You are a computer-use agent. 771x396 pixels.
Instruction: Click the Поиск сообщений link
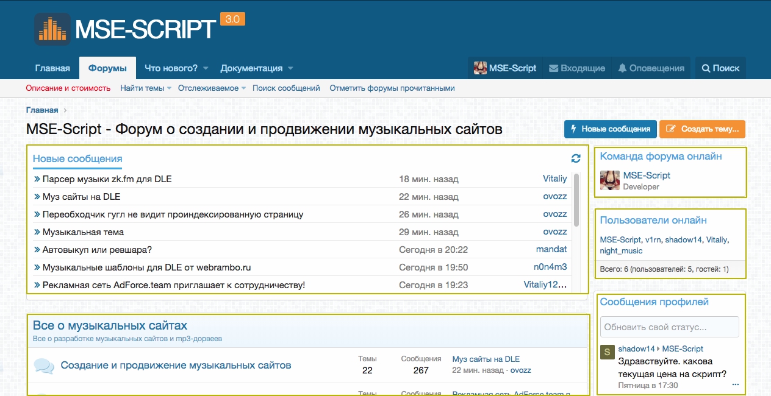(286, 88)
